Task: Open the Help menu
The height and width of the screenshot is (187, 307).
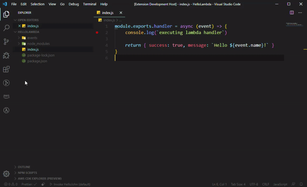Action: coord(104,4)
